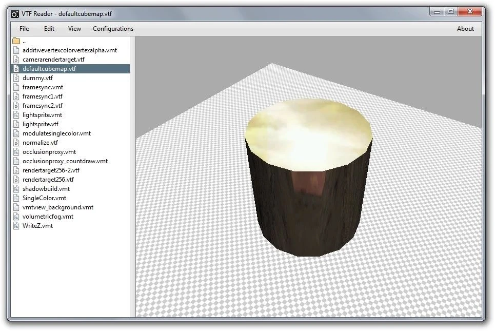Open the Configurations menu

[x=113, y=29]
